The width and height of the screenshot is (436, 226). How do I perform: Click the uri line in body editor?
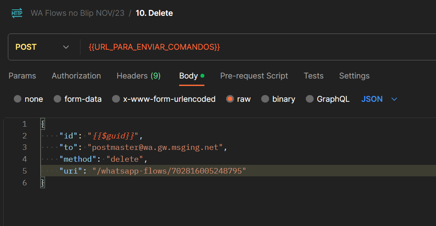click(238, 171)
